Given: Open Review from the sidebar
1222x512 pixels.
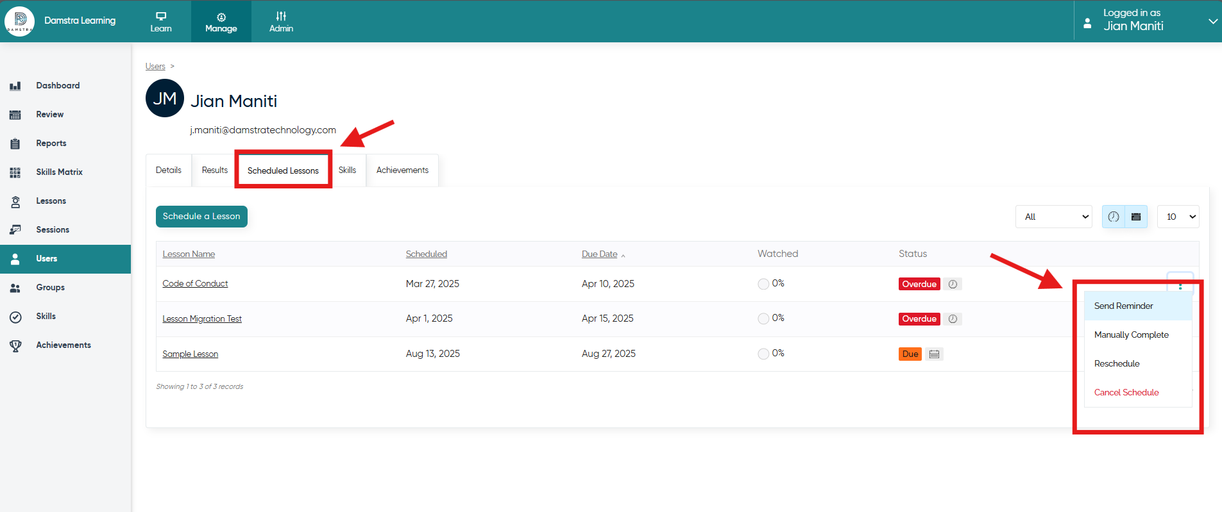Looking at the screenshot, I should [x=65, y=115].
